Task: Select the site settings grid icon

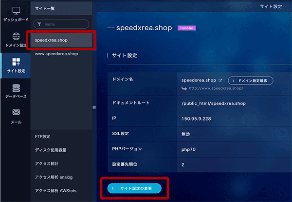Action: (x=16, y=62)
